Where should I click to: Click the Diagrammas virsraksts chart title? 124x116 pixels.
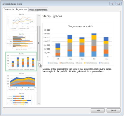81,26
